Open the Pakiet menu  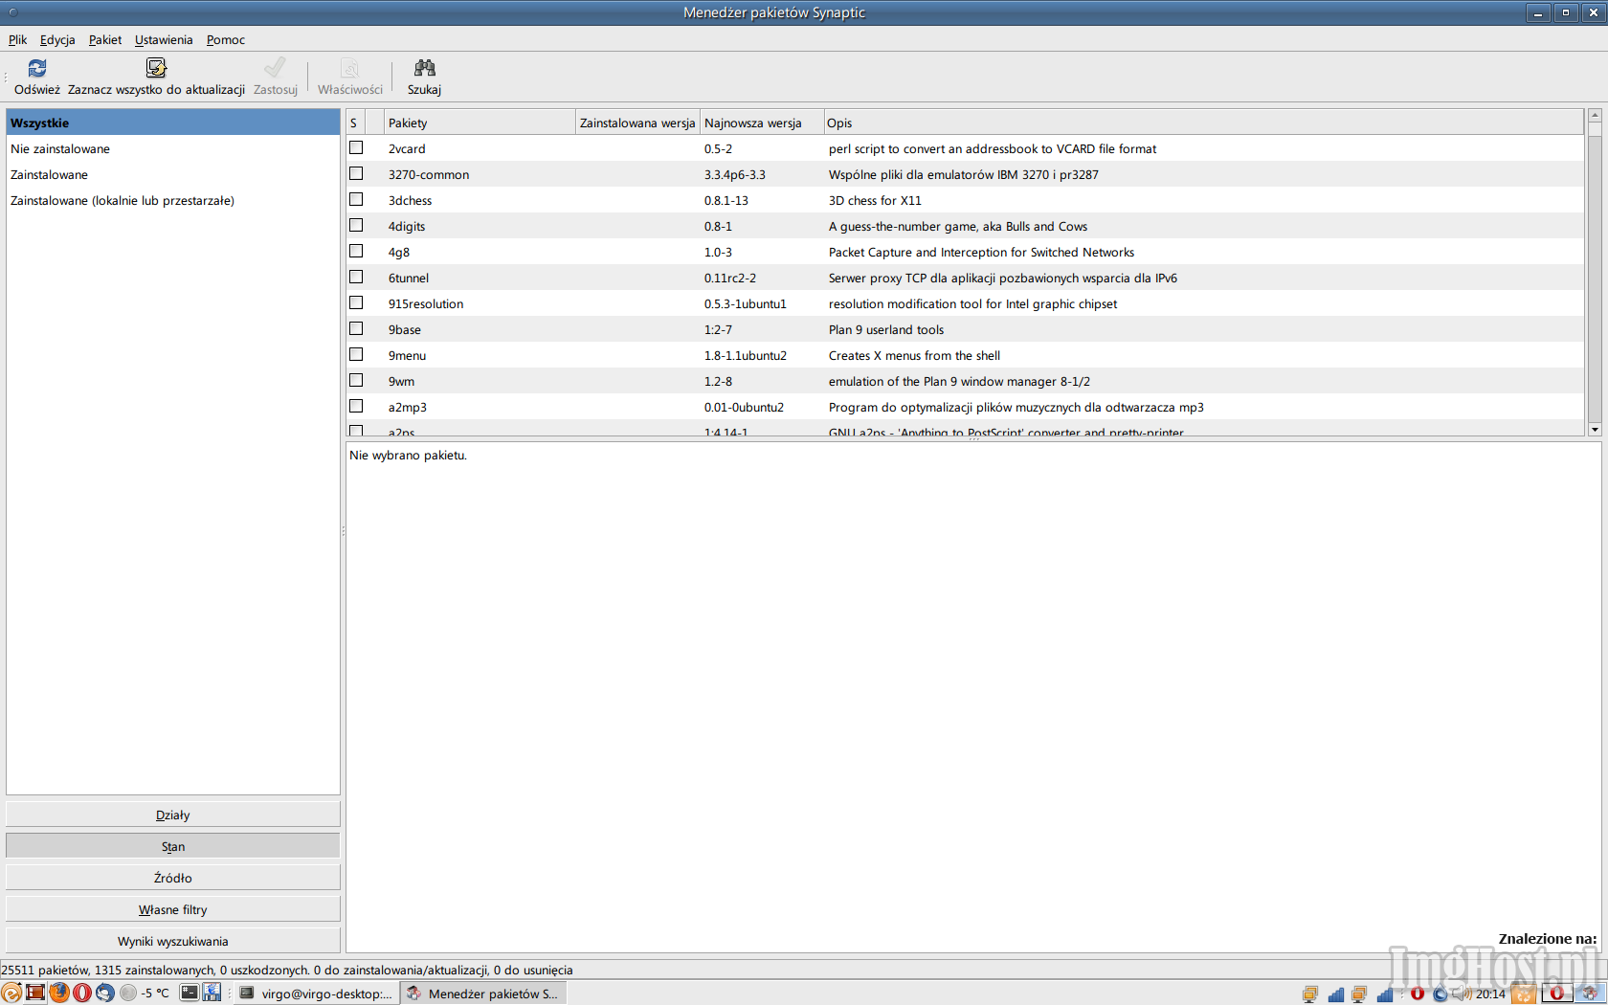point(105,39)
